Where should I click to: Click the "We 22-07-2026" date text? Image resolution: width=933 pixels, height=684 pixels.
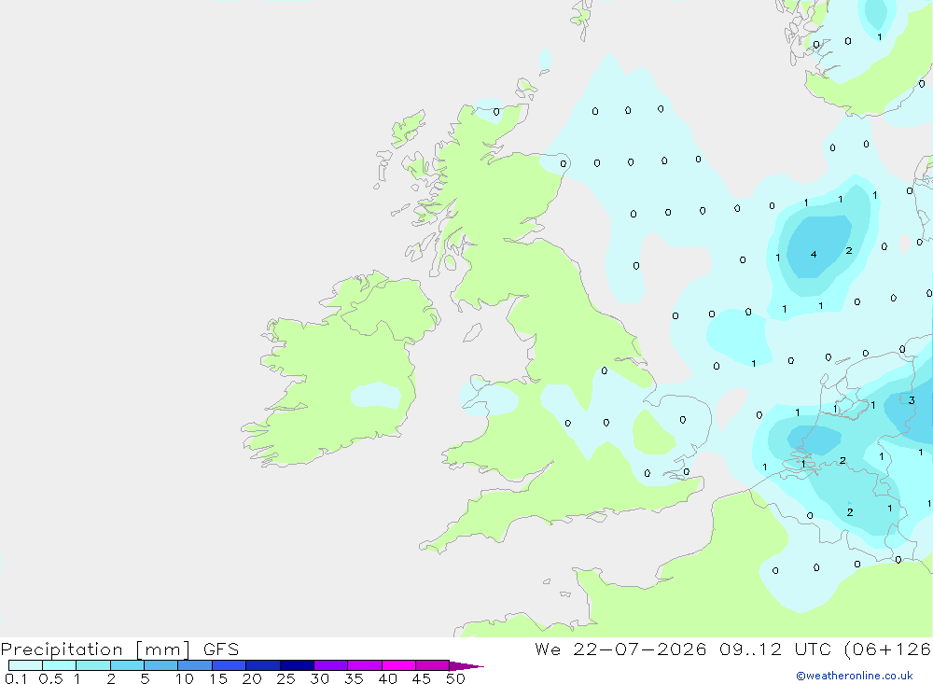click(620, 649)
